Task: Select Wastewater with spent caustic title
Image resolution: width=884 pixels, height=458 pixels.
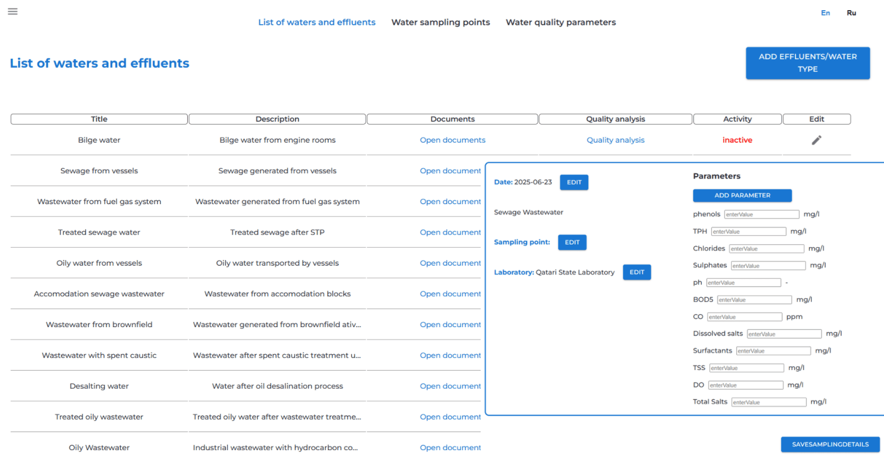Action: (99, 355)
